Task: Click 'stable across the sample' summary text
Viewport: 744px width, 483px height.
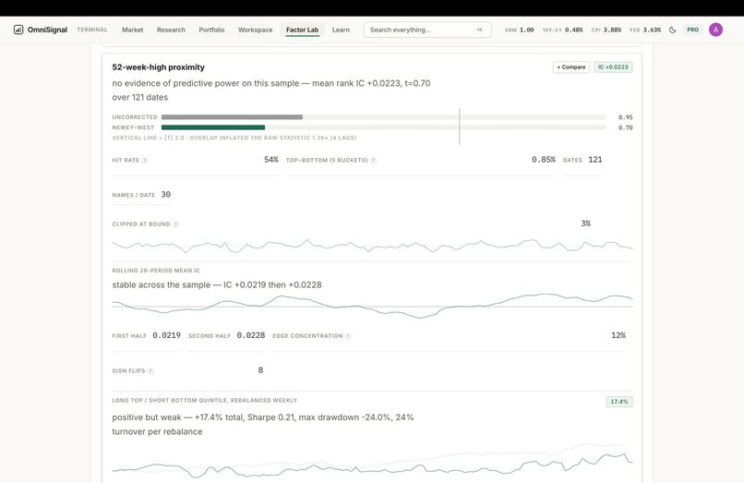Action: click(217, 285)
